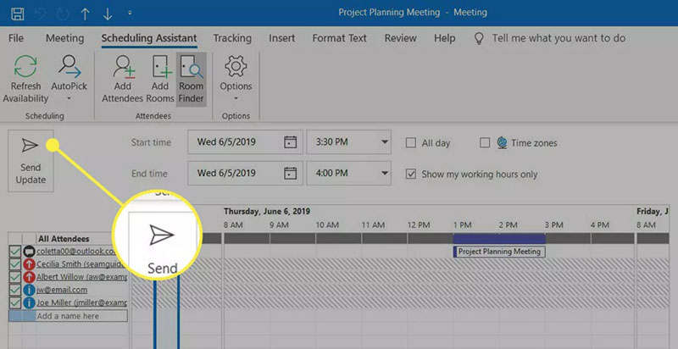Click the Tell me what you want to do box

click(559, 38)
